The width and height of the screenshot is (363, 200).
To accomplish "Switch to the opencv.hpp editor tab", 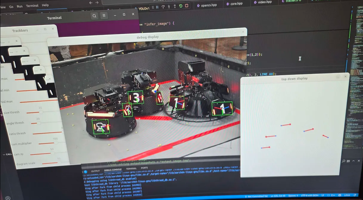I will [206, 5].
